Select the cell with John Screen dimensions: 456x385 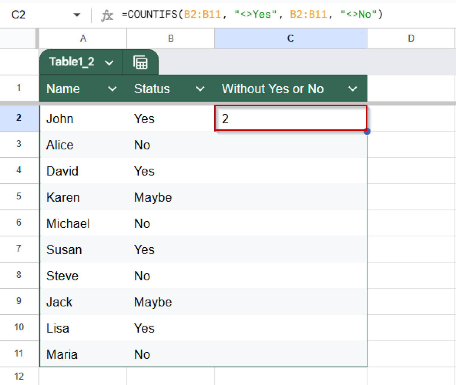(83, 118)
